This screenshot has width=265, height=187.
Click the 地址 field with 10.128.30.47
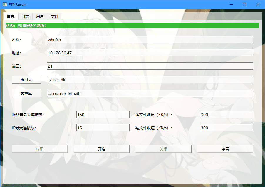[150, 53]
